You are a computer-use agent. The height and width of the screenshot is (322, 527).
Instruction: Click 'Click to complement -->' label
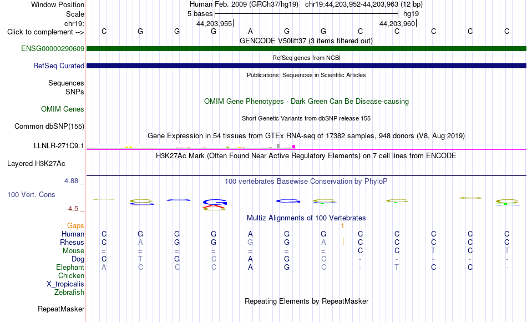click(x=45, y=32)
